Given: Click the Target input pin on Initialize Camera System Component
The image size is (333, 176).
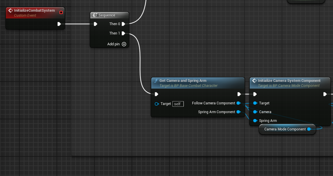Looking at the screenshot, I should click(x=254, y=103).
